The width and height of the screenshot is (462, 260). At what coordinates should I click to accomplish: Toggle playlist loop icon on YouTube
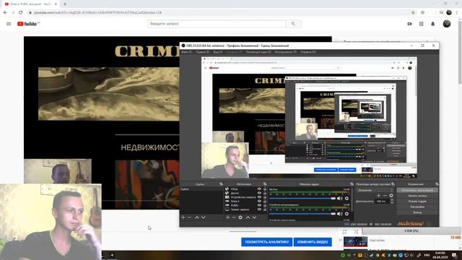[x=344, y=232]
